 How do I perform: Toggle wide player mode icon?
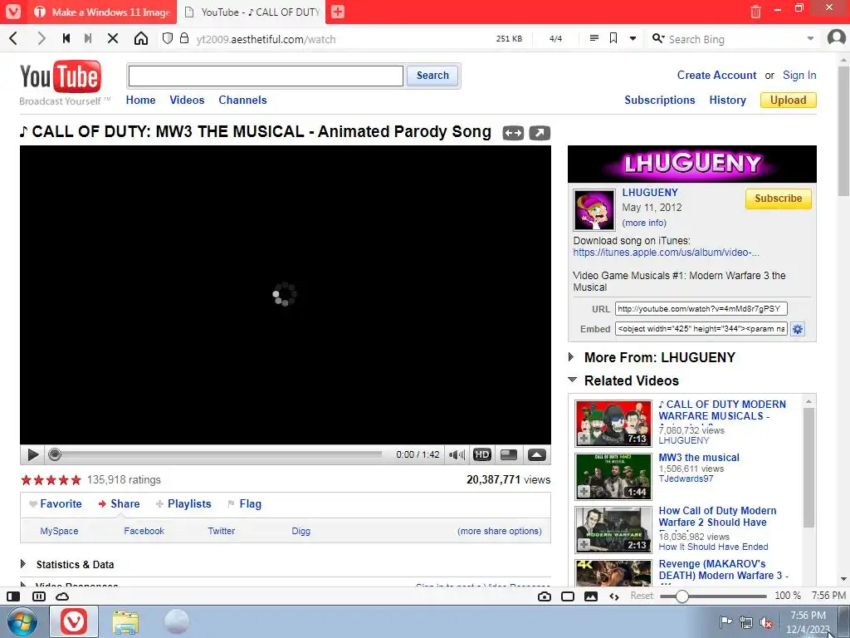[x=513, y=133]
